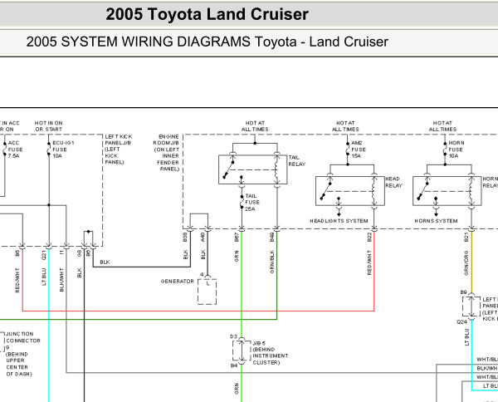The height and width of the screenshot is (402, 498).
Task: Click the J/B 5 dashed connector box
Action: coord(242,351)
